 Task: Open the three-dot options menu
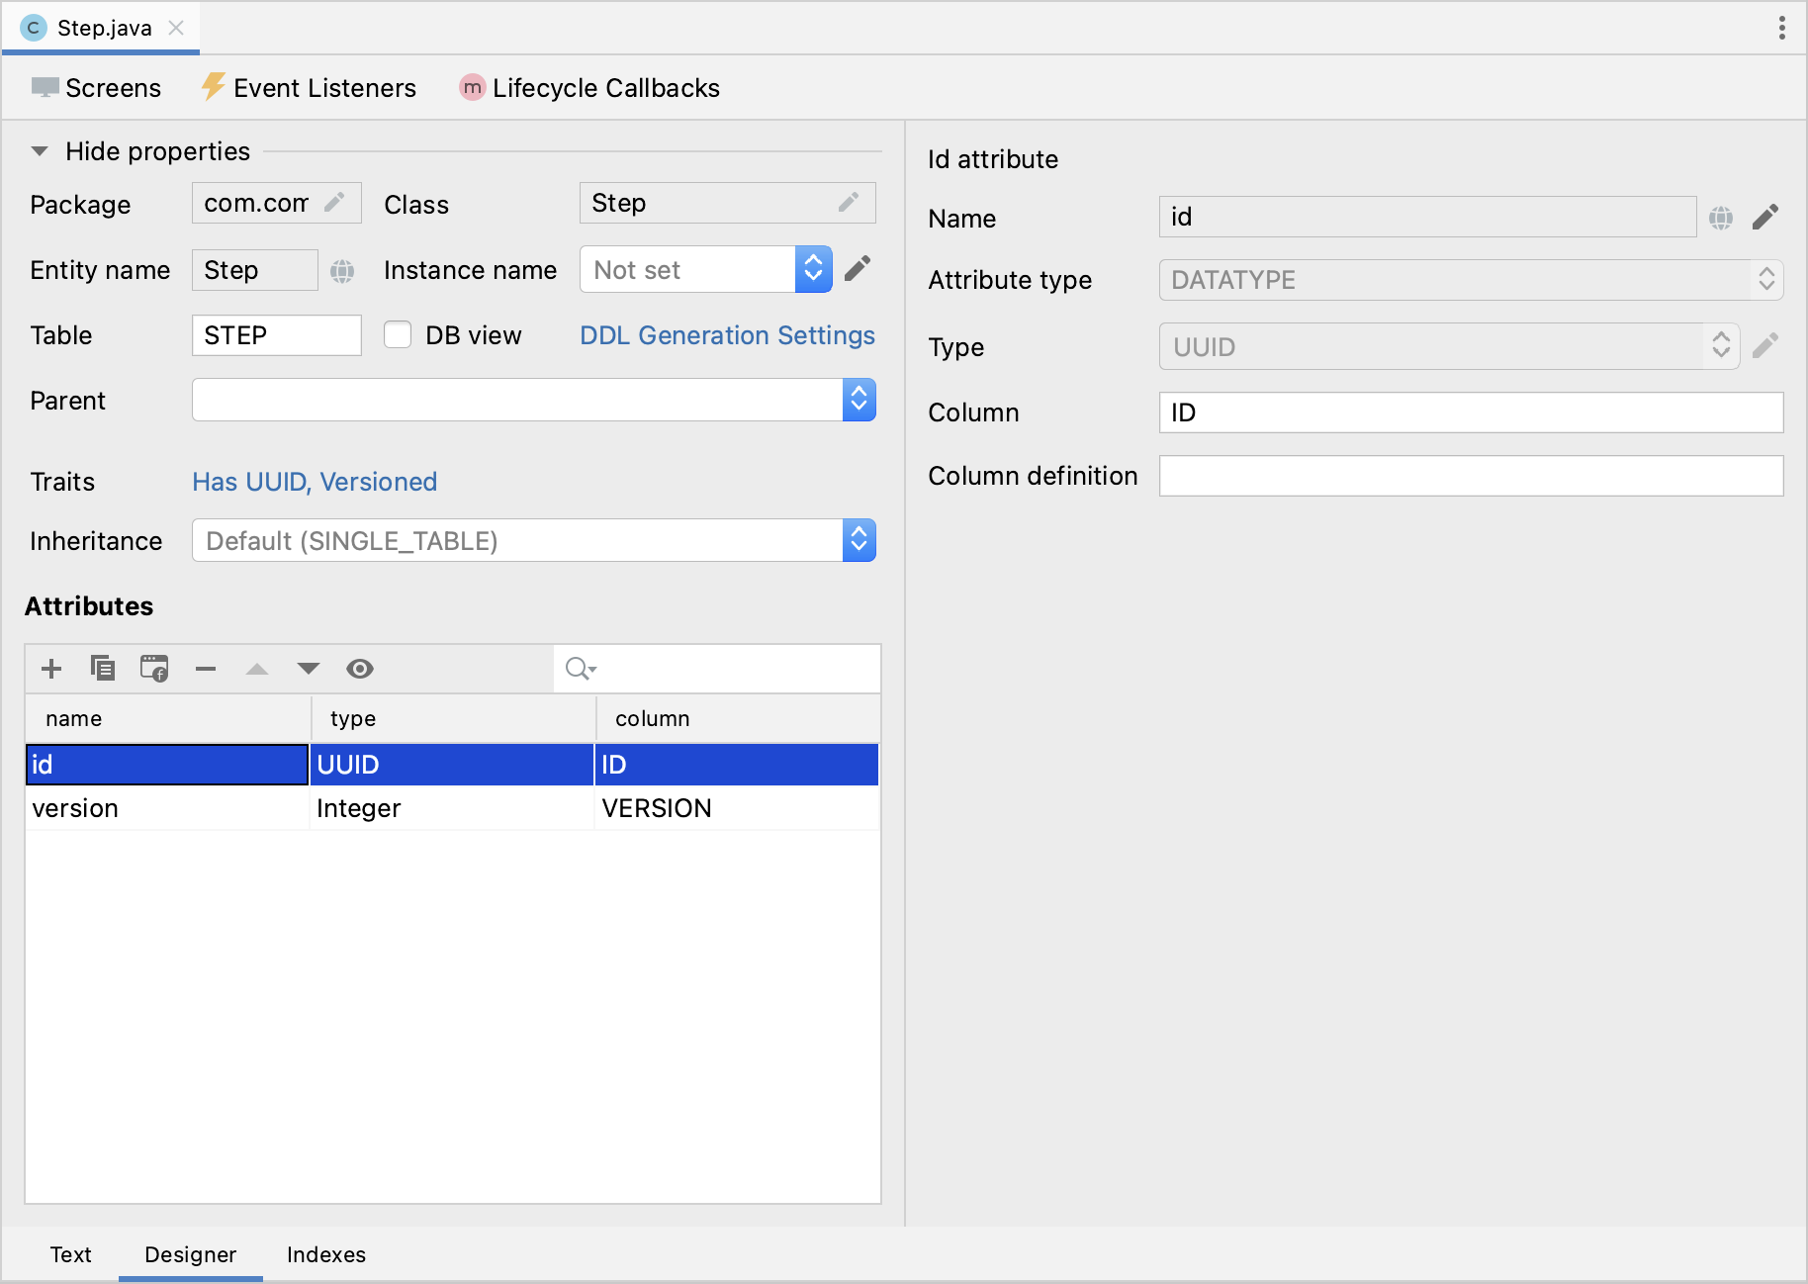click(x=1781, y=28)
